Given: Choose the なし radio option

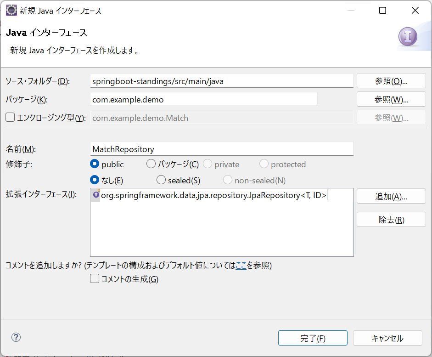Looking at the screenshot, I should pyautogui.click(x=95, y=180).
